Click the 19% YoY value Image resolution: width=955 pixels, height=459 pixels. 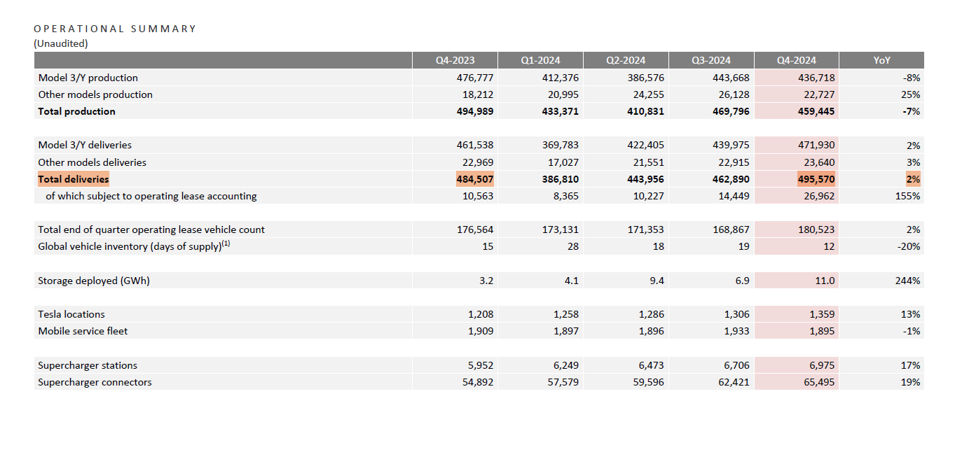click(912, 382)
